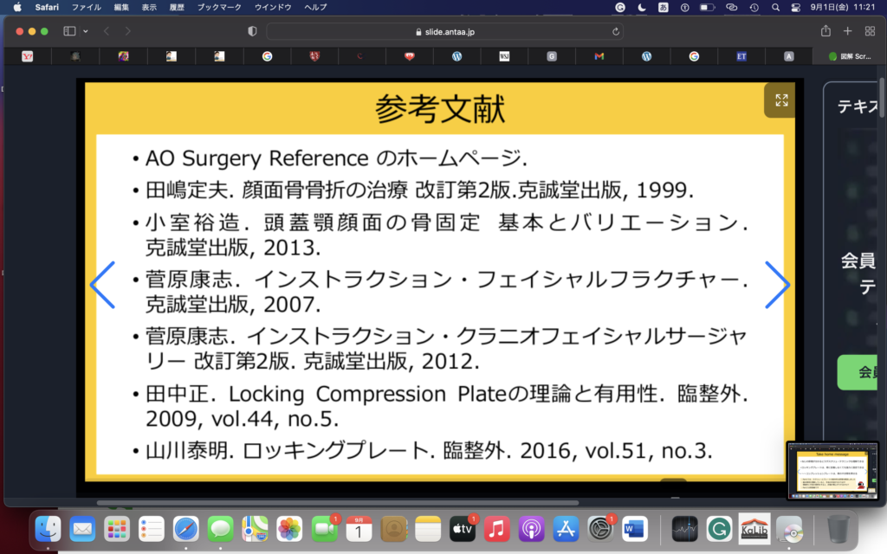Image resolution: width=887 pixels, height=554 pixels.
Task: Switch to the Gmail pinned tab
Action: point(599,56)
